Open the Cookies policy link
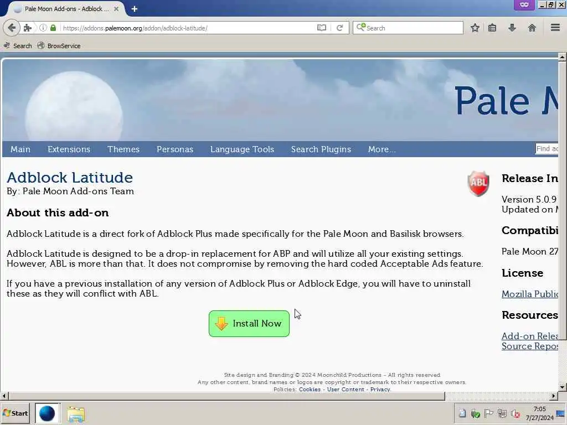The height and width of the screenshot is (425, 567). click(x=310, y=389)
